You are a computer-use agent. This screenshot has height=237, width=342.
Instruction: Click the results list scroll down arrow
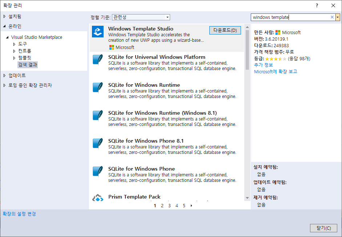[x=247, y=198]
